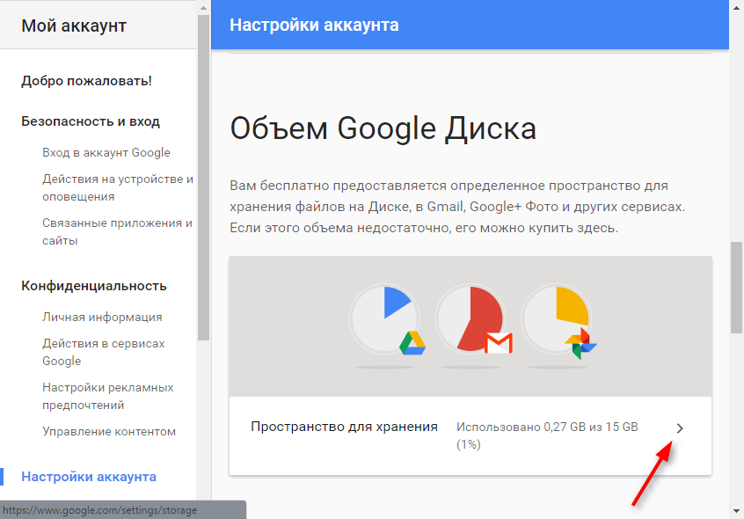744x519 pixels.
Task: Open Добро пожаловать! section
Action: (x=86, y=81)
